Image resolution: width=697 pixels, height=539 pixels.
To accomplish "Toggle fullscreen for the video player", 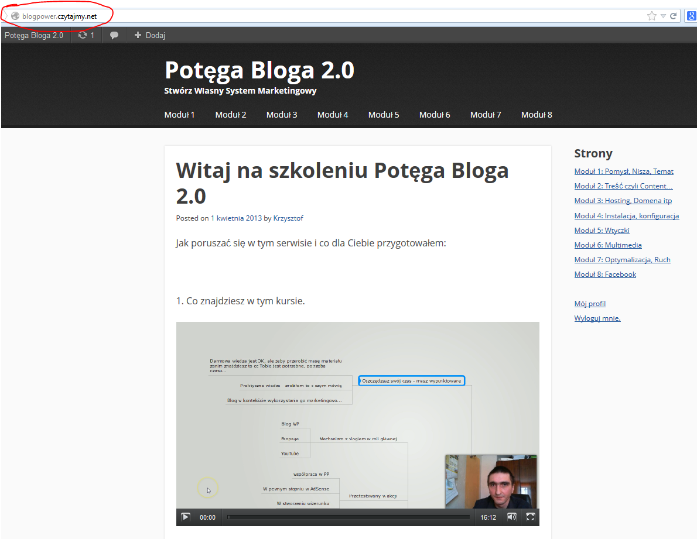I will [530, 517].
